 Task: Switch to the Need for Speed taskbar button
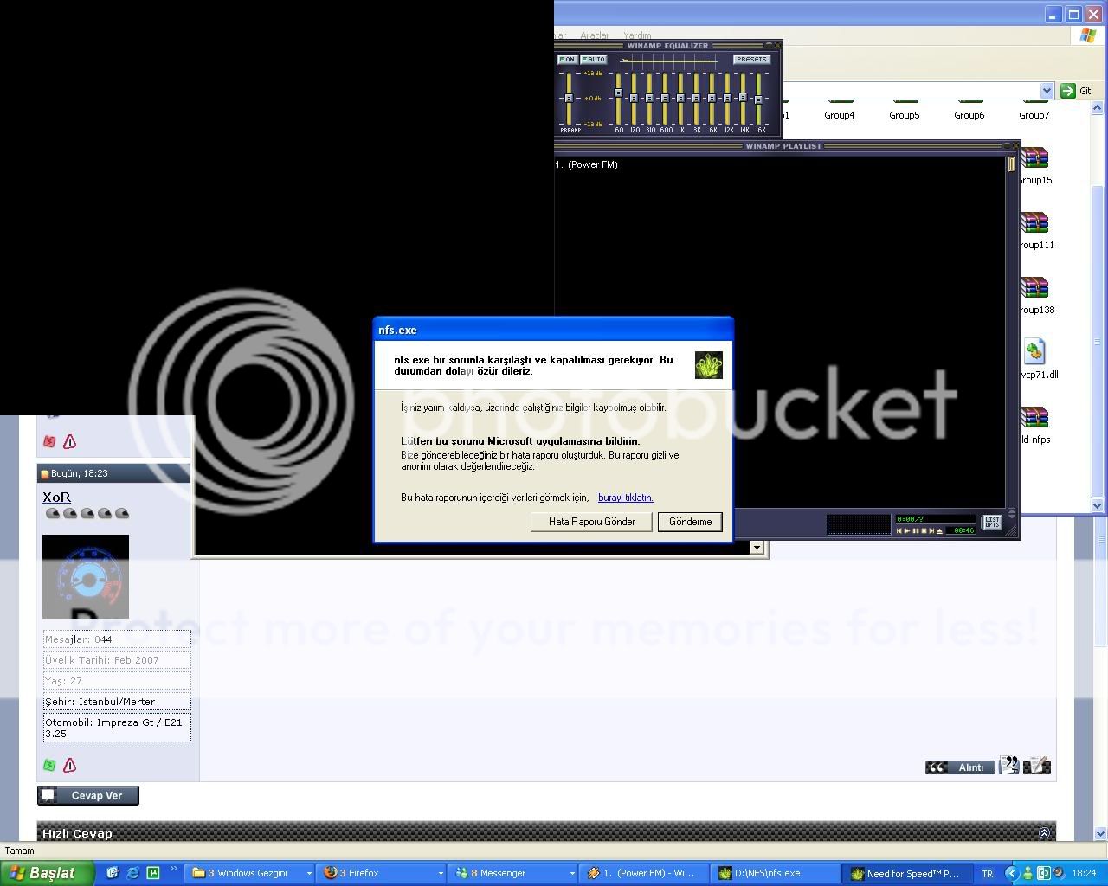point(907,873)
